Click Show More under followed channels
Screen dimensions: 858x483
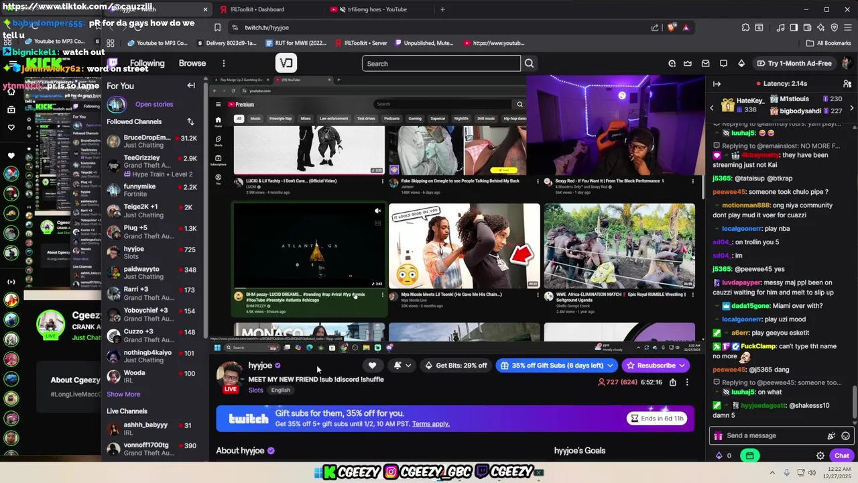123,394
